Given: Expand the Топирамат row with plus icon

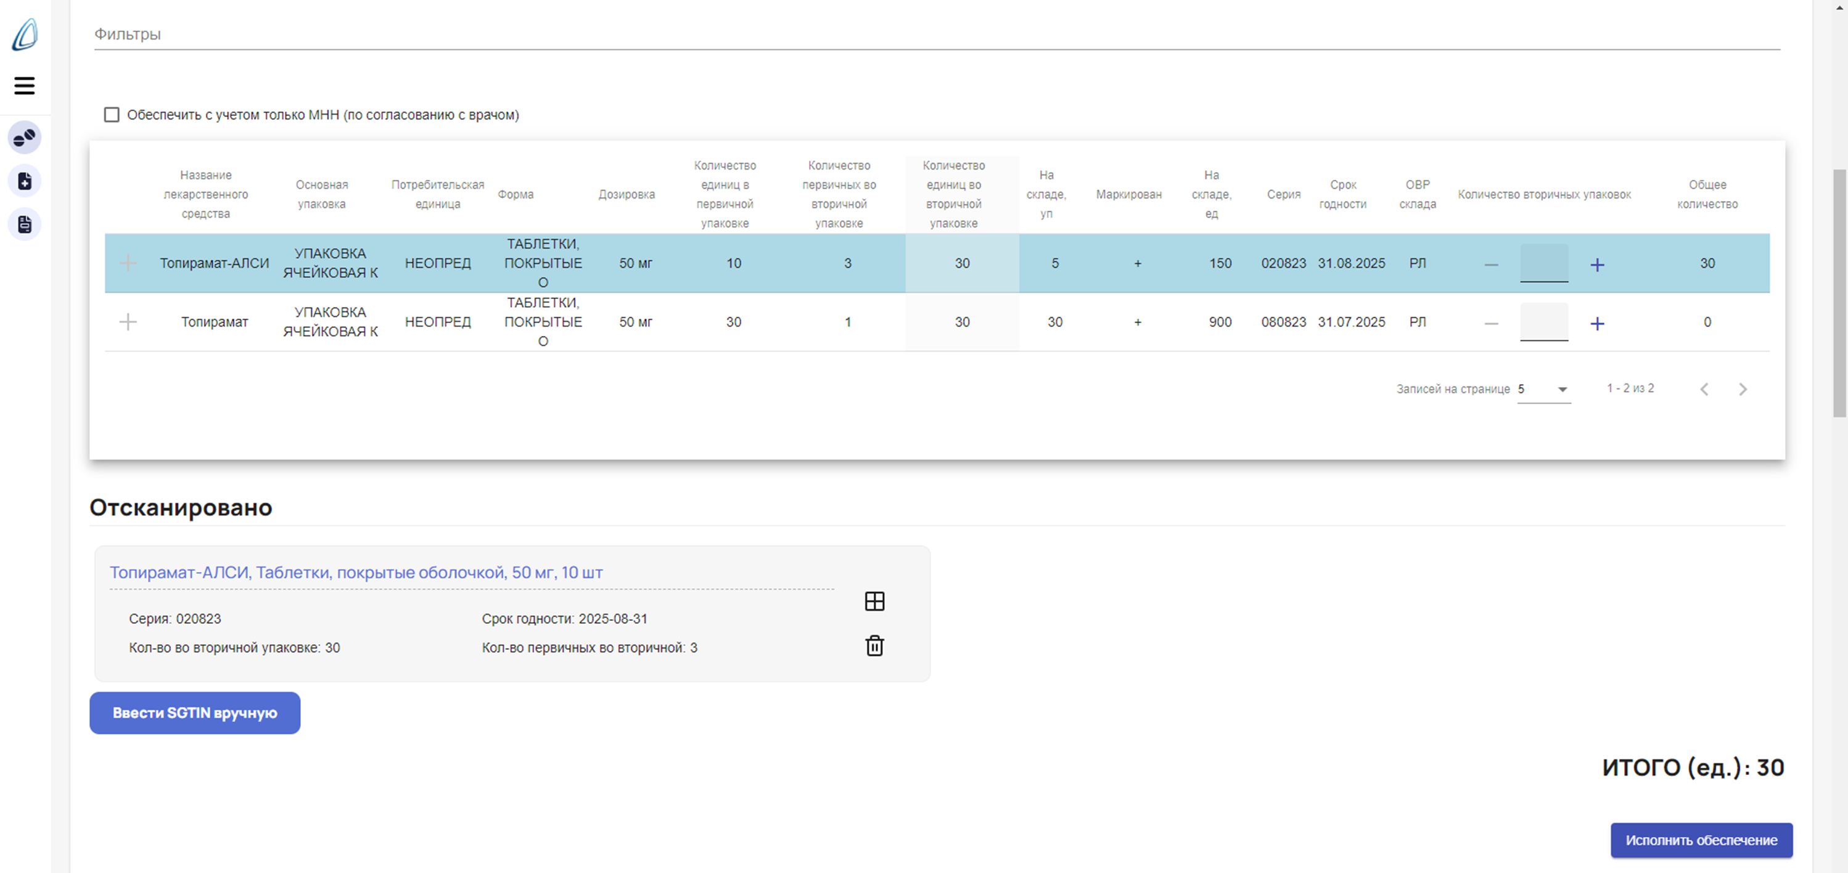Looking at the screenshot, I should pos(128,321).
